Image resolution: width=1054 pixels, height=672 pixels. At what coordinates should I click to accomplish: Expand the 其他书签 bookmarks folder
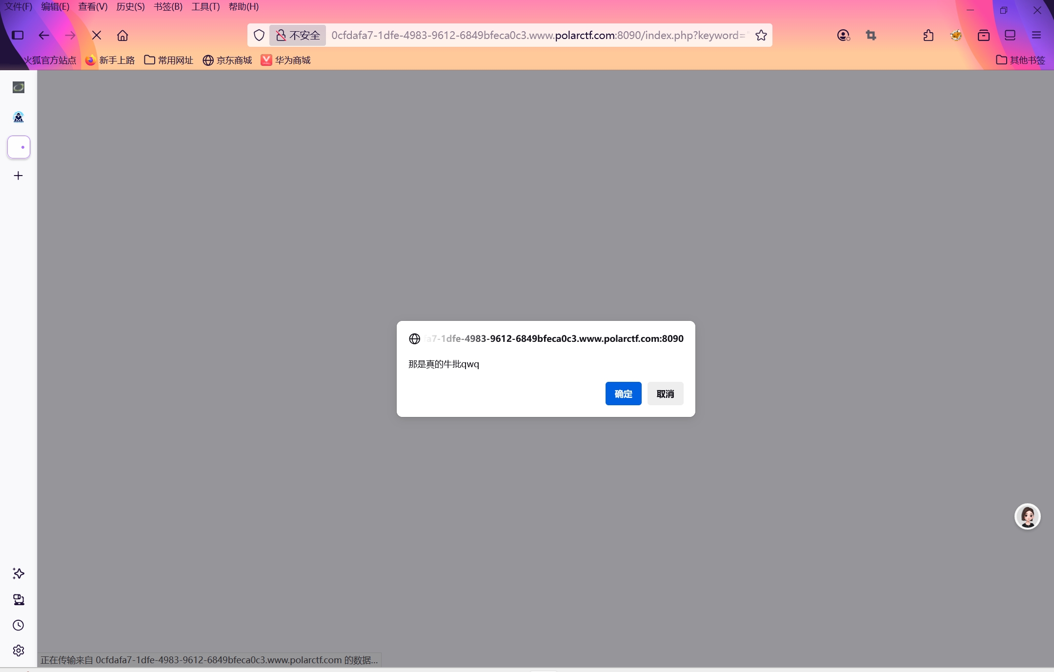click(x=1021, y=60)
